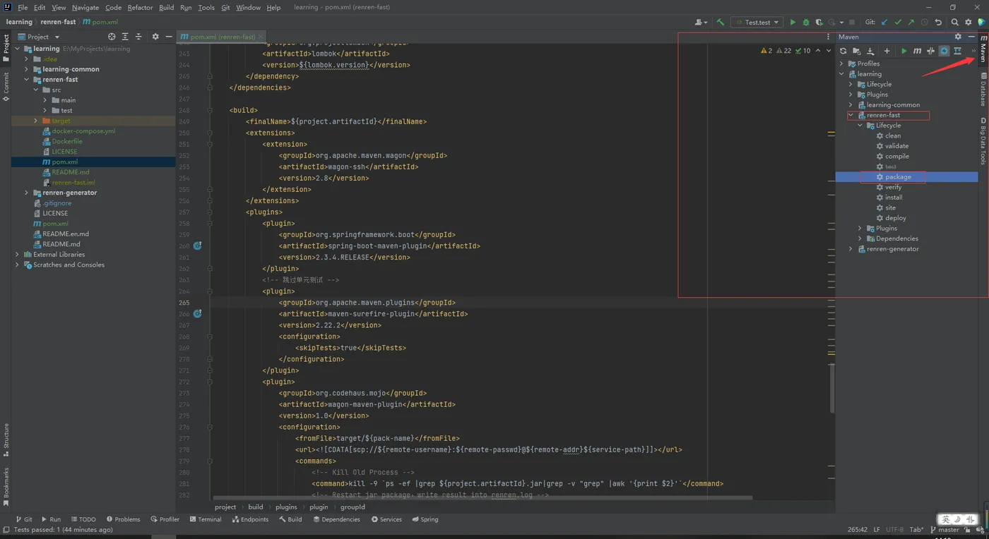Open the Navigate menu
This screenshot has height=539, width=989.
85,7
